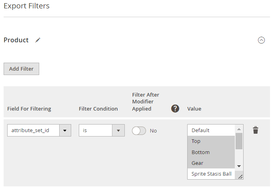Click the Filter Condition column header

(98, 109)
